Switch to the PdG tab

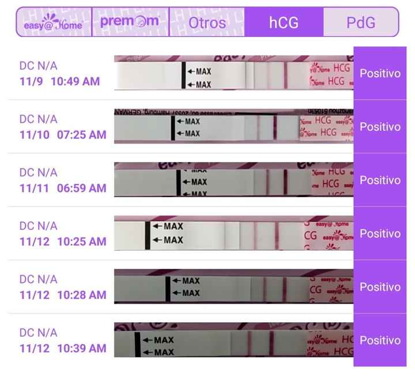[x=361, y=22]
